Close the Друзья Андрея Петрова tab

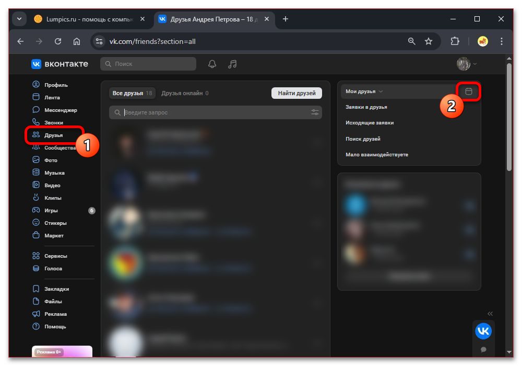267,19
